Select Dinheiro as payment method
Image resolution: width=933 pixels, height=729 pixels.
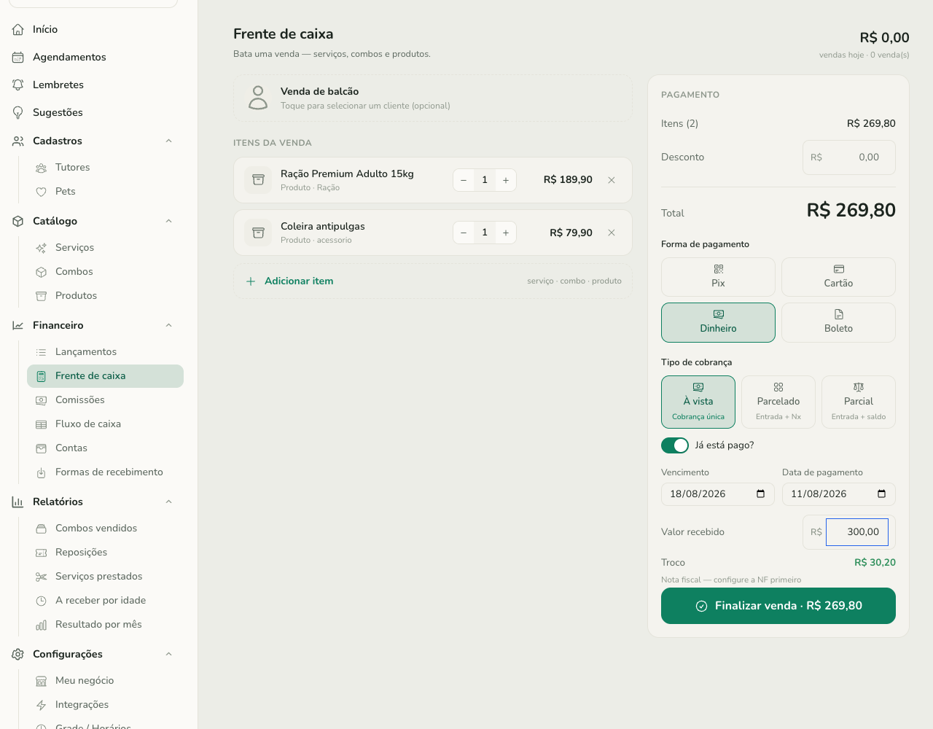click(718, 322)
